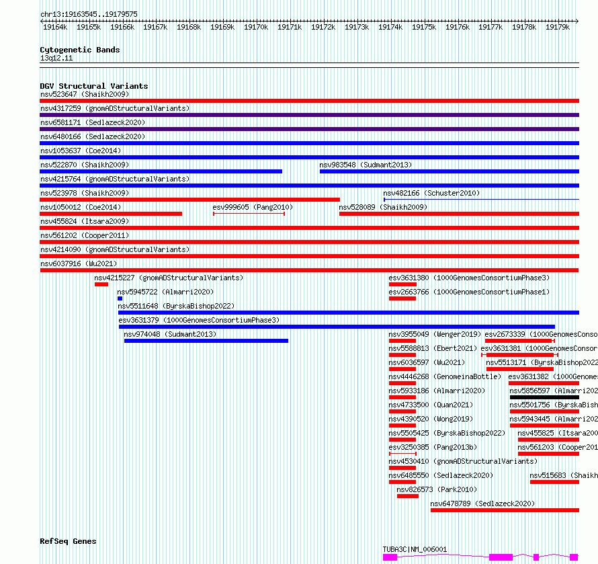Click the chr13:19163545..19179575 region label
The width and height of the screenshot is (598, 564).
[89, 14]
